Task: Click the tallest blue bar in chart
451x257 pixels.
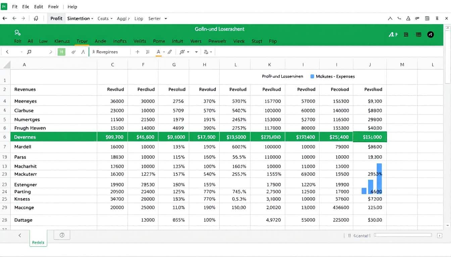Action: 379,179
